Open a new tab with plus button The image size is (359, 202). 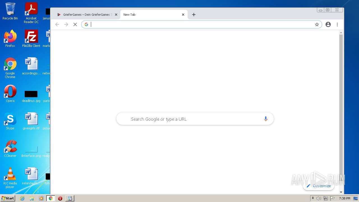click(194, 15)
